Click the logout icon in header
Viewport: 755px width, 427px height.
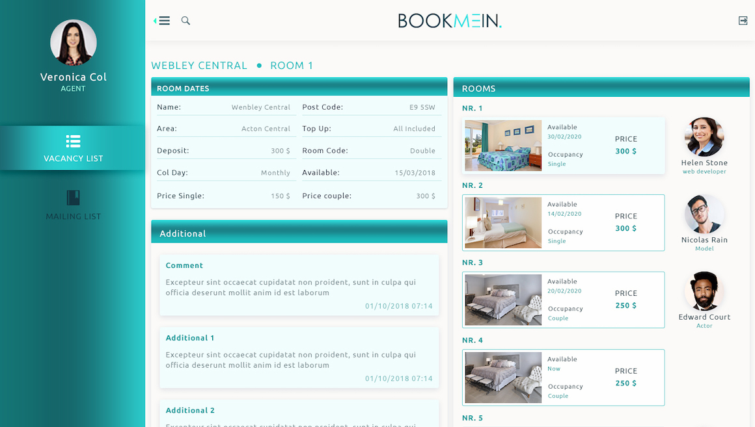(x=743, y=21)
